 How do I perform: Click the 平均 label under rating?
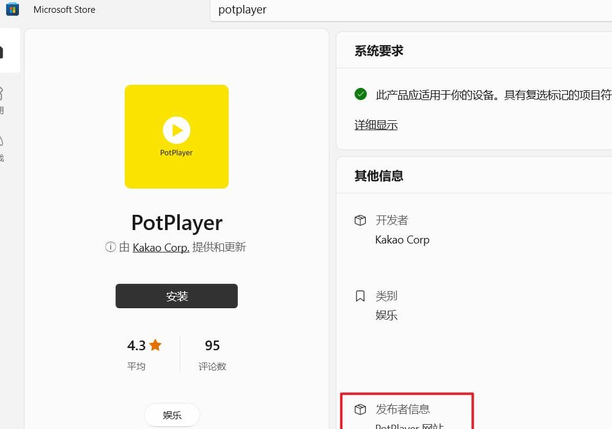coord(136,367)
